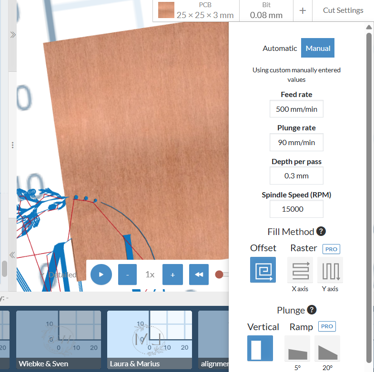Choose Raster Y axis fill method

[x=330, y=270]
